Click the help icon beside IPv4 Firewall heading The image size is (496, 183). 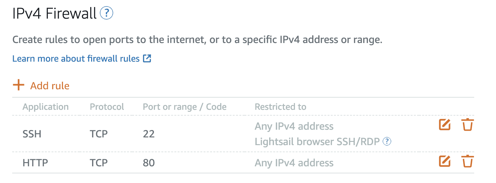pyautogui.click(x=107, y=13)
